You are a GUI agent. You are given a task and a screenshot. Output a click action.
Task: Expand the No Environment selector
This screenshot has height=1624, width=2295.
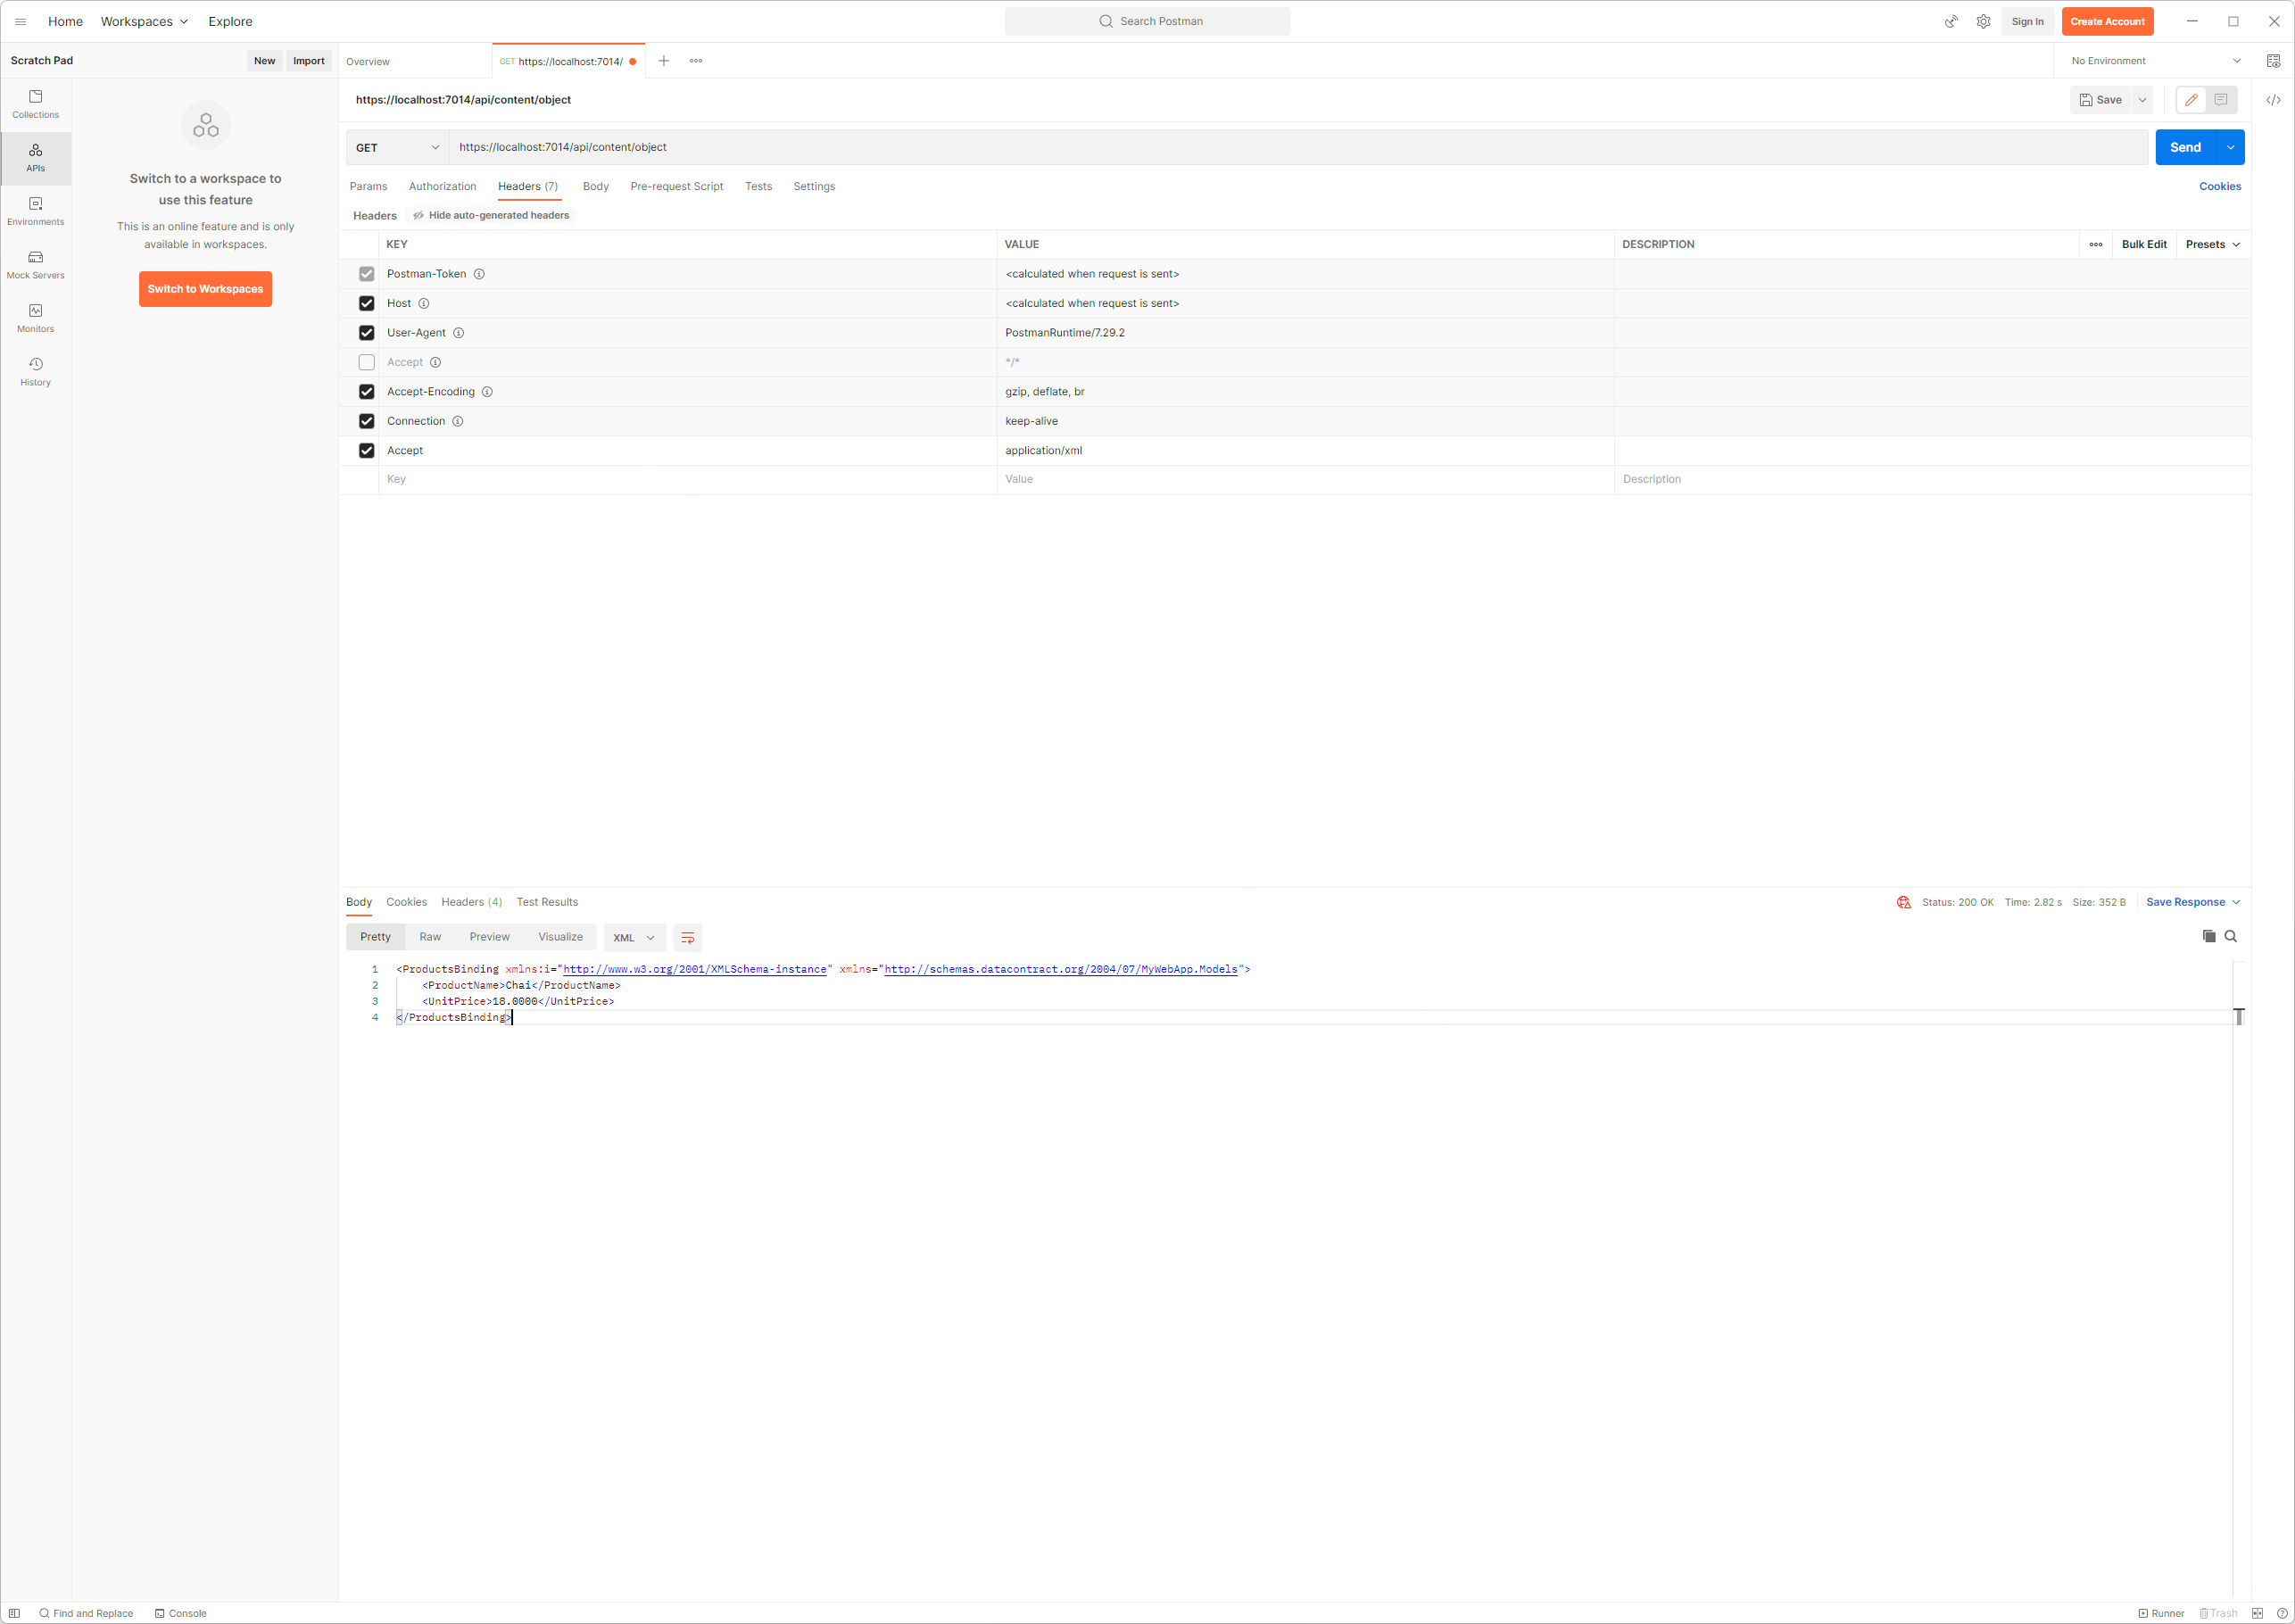[x=2155, y=61]
